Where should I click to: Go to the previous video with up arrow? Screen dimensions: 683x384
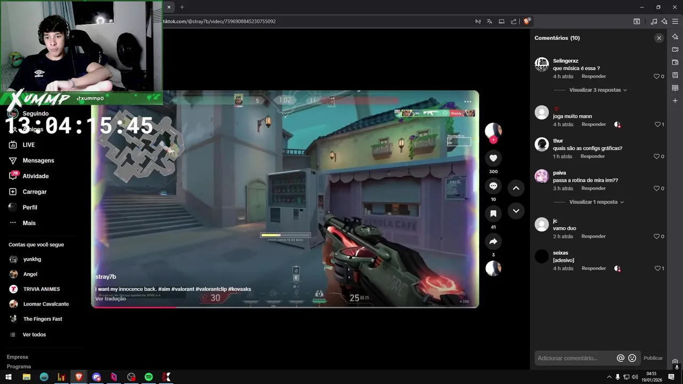coord(516,188)
